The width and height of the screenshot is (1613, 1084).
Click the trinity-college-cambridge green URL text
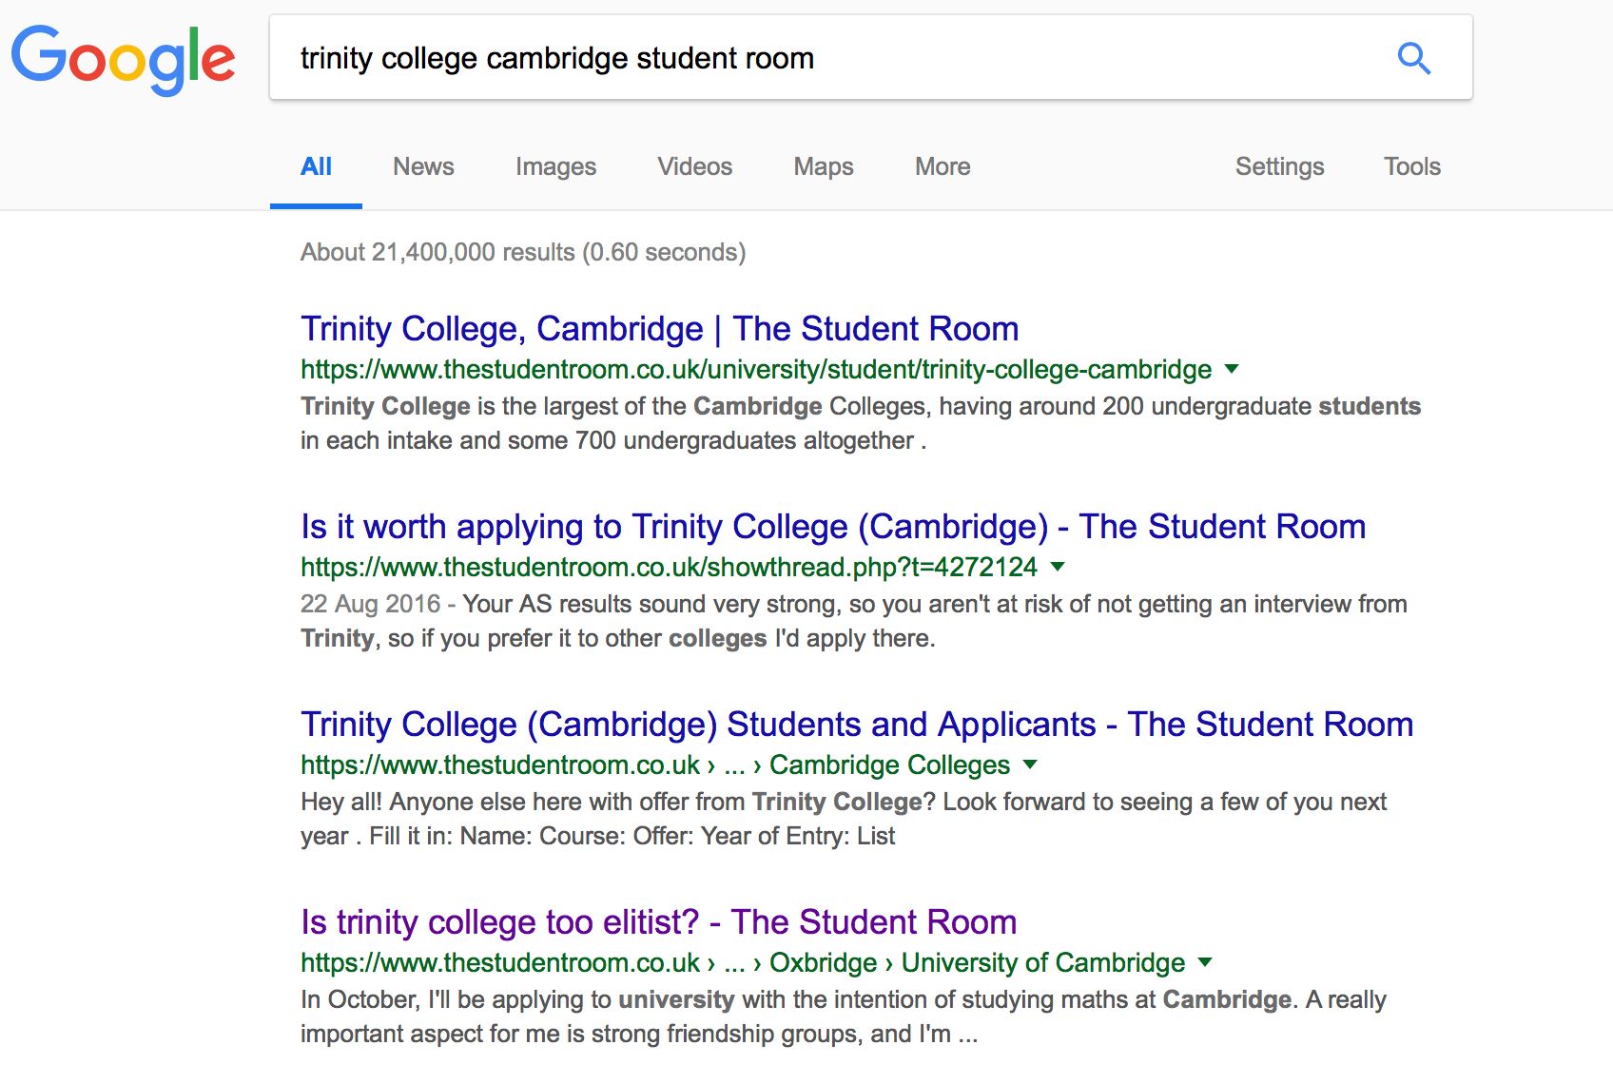pos(756,369)
